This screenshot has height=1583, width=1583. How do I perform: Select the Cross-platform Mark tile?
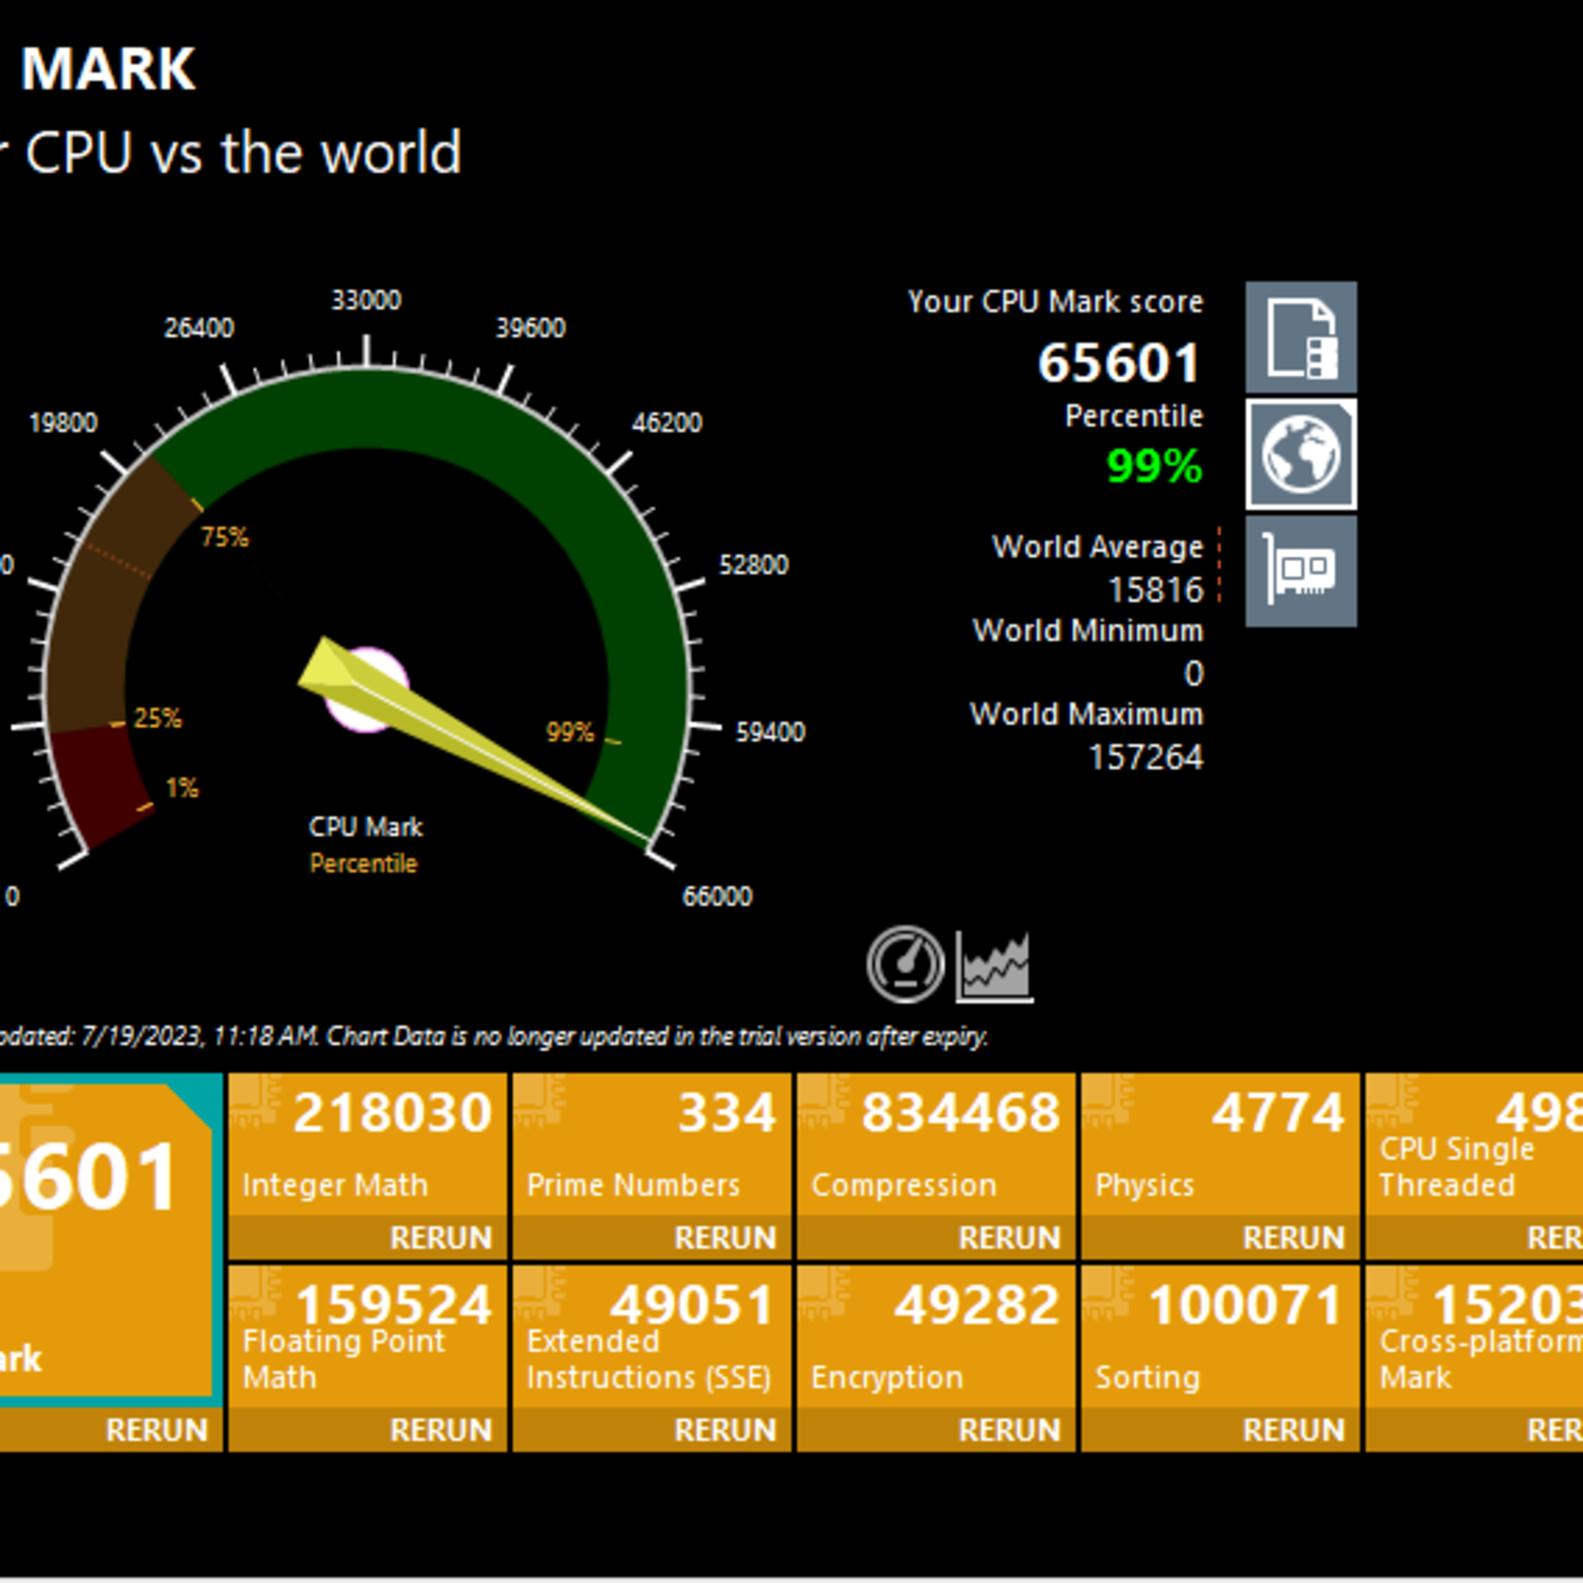pyautogui.click(x=1474, y=1337)
